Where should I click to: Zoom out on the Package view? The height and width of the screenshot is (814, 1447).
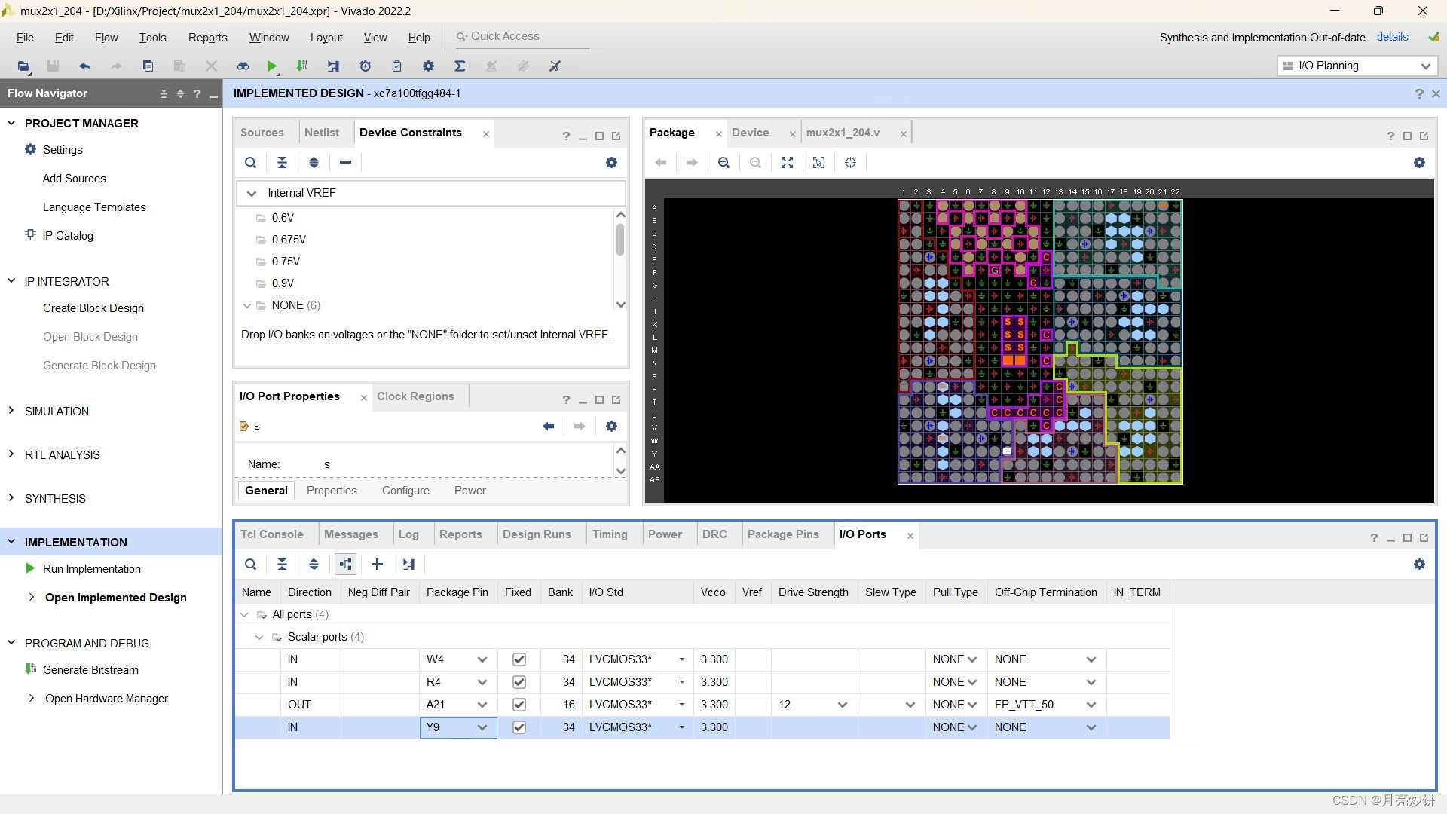(756, 163)
